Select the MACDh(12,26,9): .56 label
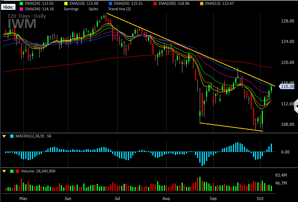The image size is (298, 202). pyautogui.click(x=33, y=136)
